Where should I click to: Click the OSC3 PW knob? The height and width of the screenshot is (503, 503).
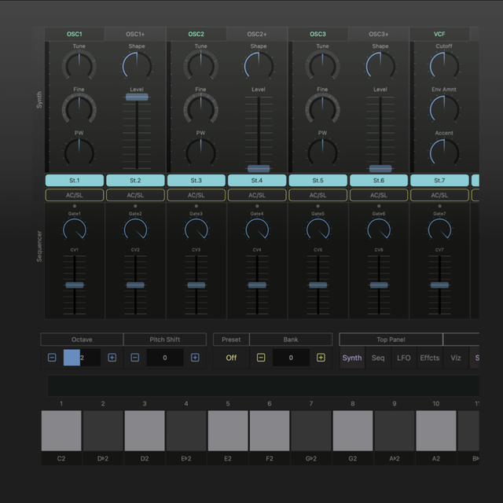coord(322,152)
